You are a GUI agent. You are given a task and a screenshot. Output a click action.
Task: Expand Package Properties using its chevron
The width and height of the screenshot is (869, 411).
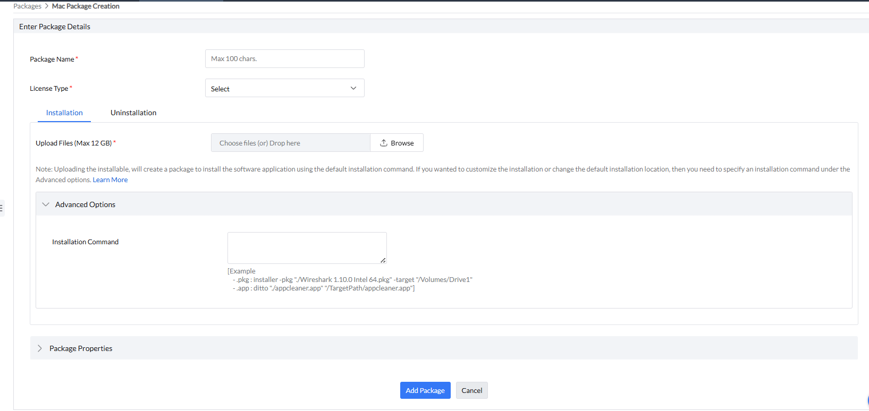pyautogui.click(x=40, y=348)
